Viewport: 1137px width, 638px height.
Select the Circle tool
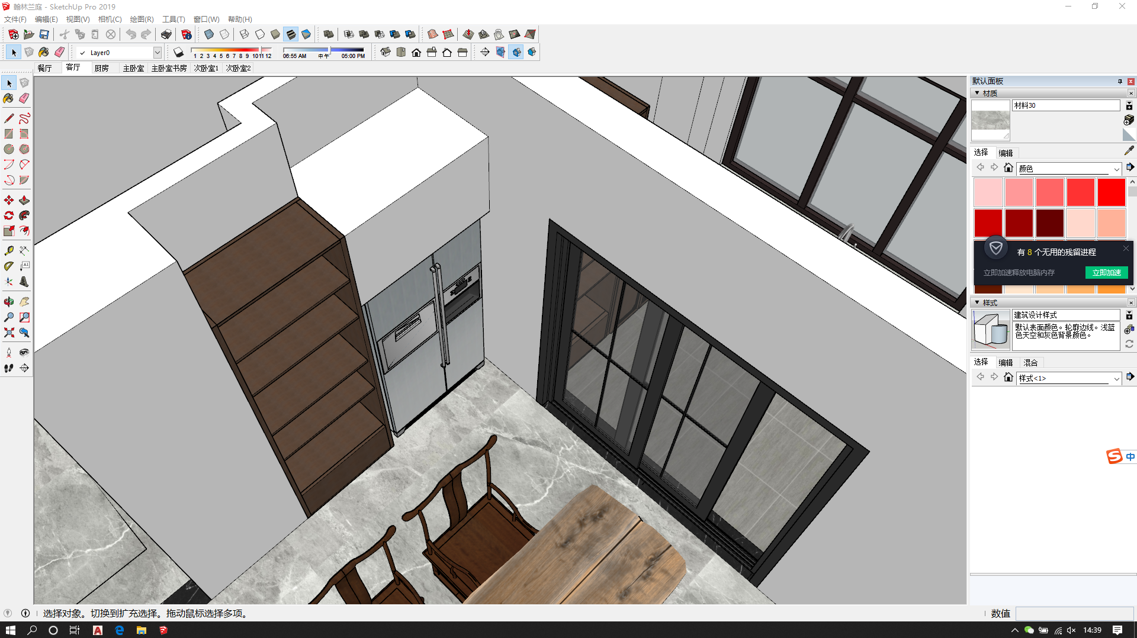tap(9, 149)
